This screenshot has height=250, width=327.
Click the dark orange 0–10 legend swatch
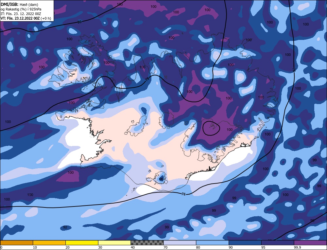(16, 243)
